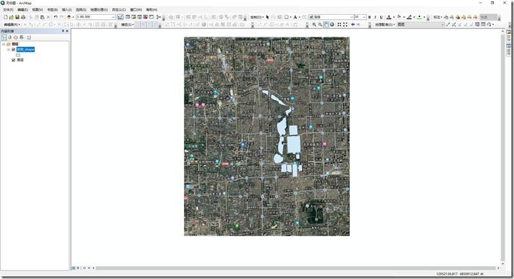
Task: Open the 文件(F) menu
Action: click(x=8, y=10)
